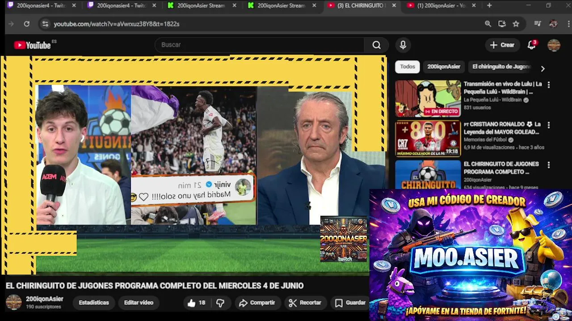Click the 190 suscriptores text
The image size is (572, 321).
click(x=43, y=307)
